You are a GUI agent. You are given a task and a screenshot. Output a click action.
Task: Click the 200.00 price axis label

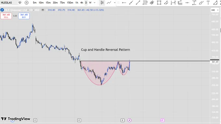coord(215,99)
